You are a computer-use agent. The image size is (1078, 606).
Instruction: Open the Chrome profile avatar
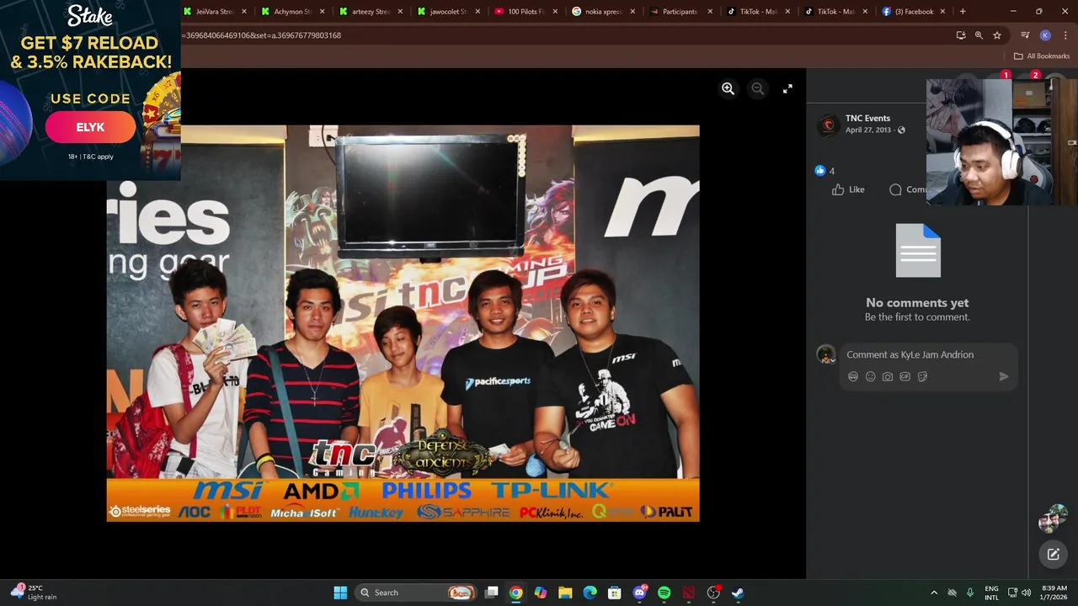pos(1045,35)
